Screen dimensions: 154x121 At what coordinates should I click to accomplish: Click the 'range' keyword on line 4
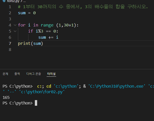click(47, 25)
